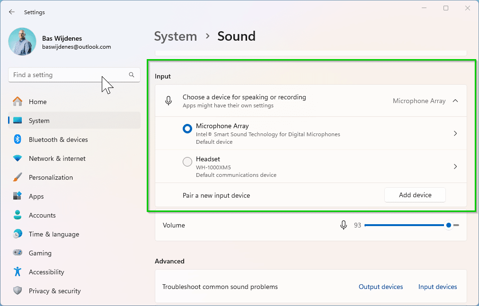
Task: Click the Bluetooth & devices icon
Action: [18, 140]
